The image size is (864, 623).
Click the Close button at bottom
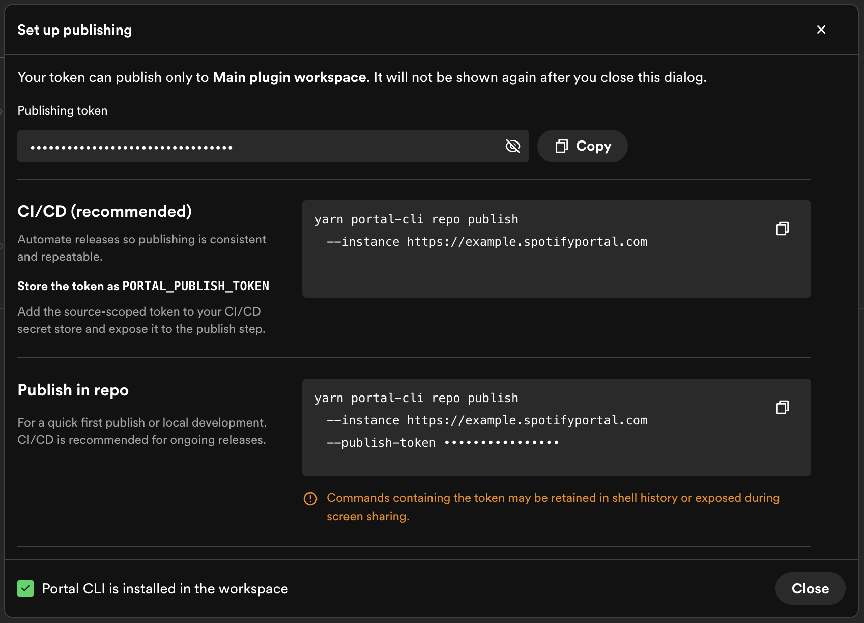(x=810, y=588)
